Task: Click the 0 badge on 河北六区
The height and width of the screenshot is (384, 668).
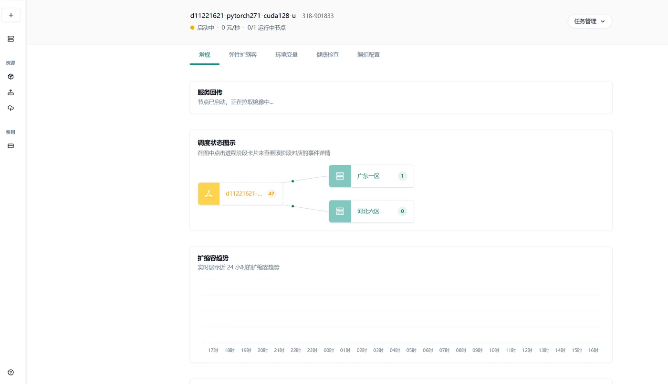Action: (x=402, y=212)
